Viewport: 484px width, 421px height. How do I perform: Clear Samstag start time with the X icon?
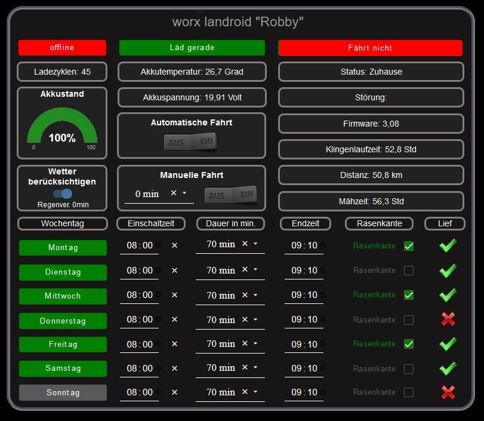pyautogui.click(x=174, y=368)
